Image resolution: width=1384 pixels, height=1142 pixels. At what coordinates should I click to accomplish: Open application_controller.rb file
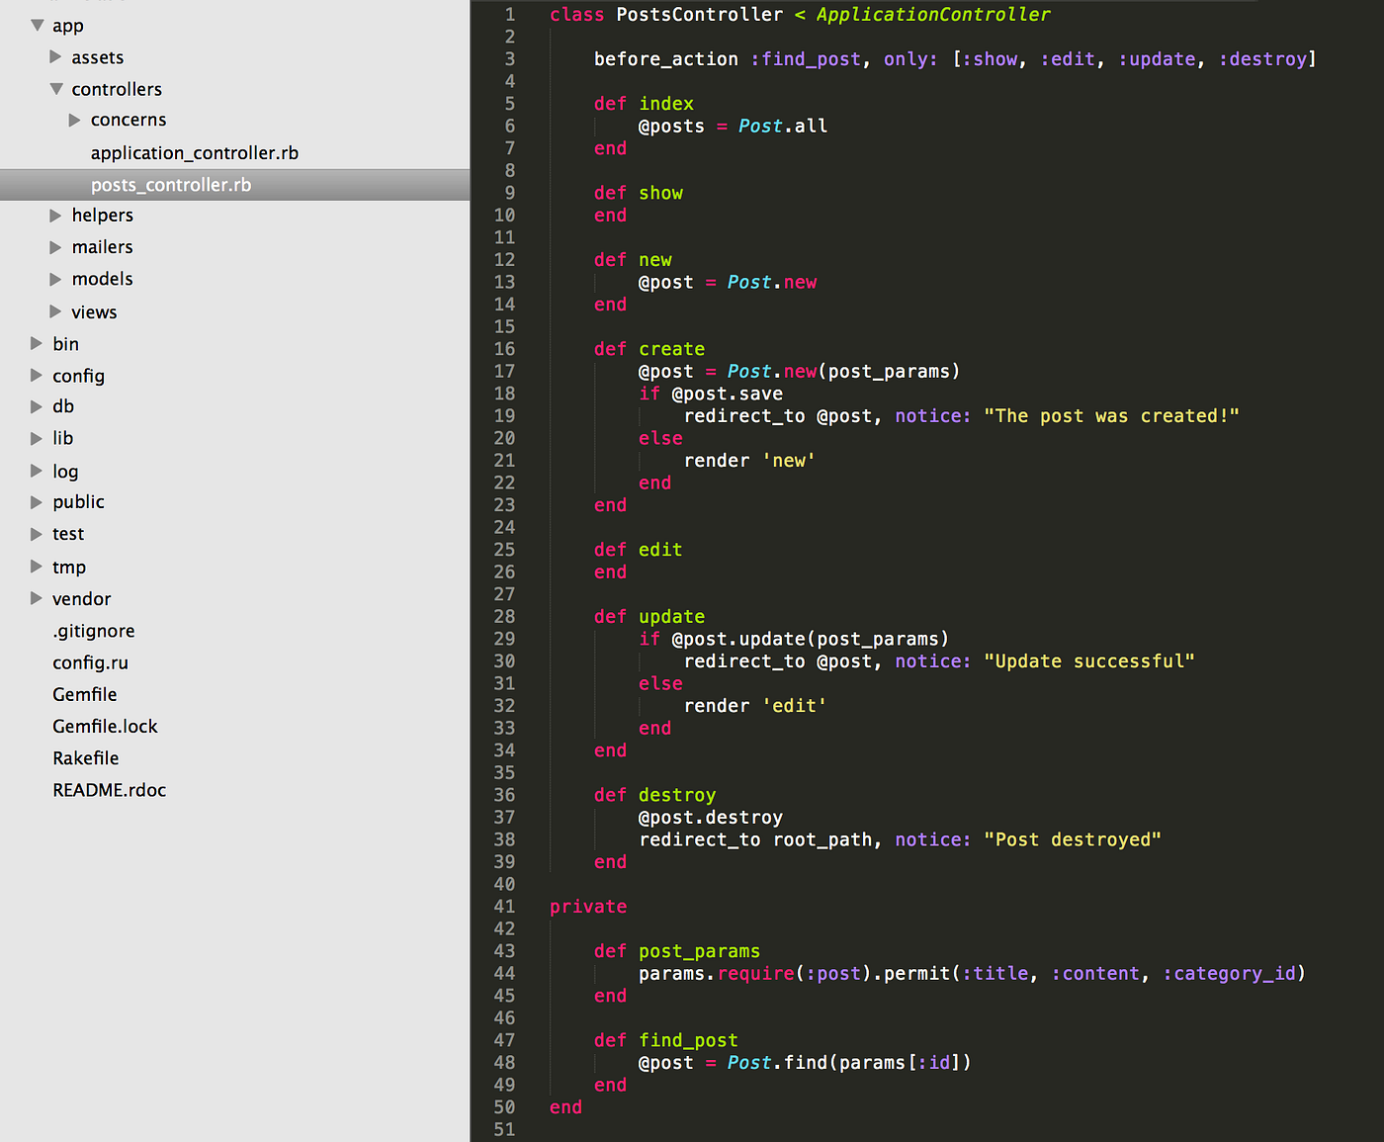(x=195, y=152)
